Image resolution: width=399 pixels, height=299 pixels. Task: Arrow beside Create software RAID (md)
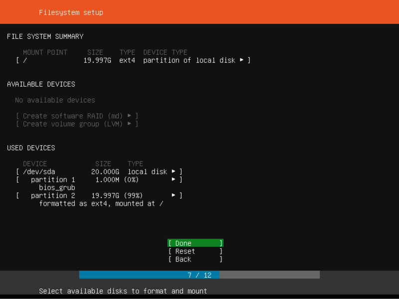point(129,116)
